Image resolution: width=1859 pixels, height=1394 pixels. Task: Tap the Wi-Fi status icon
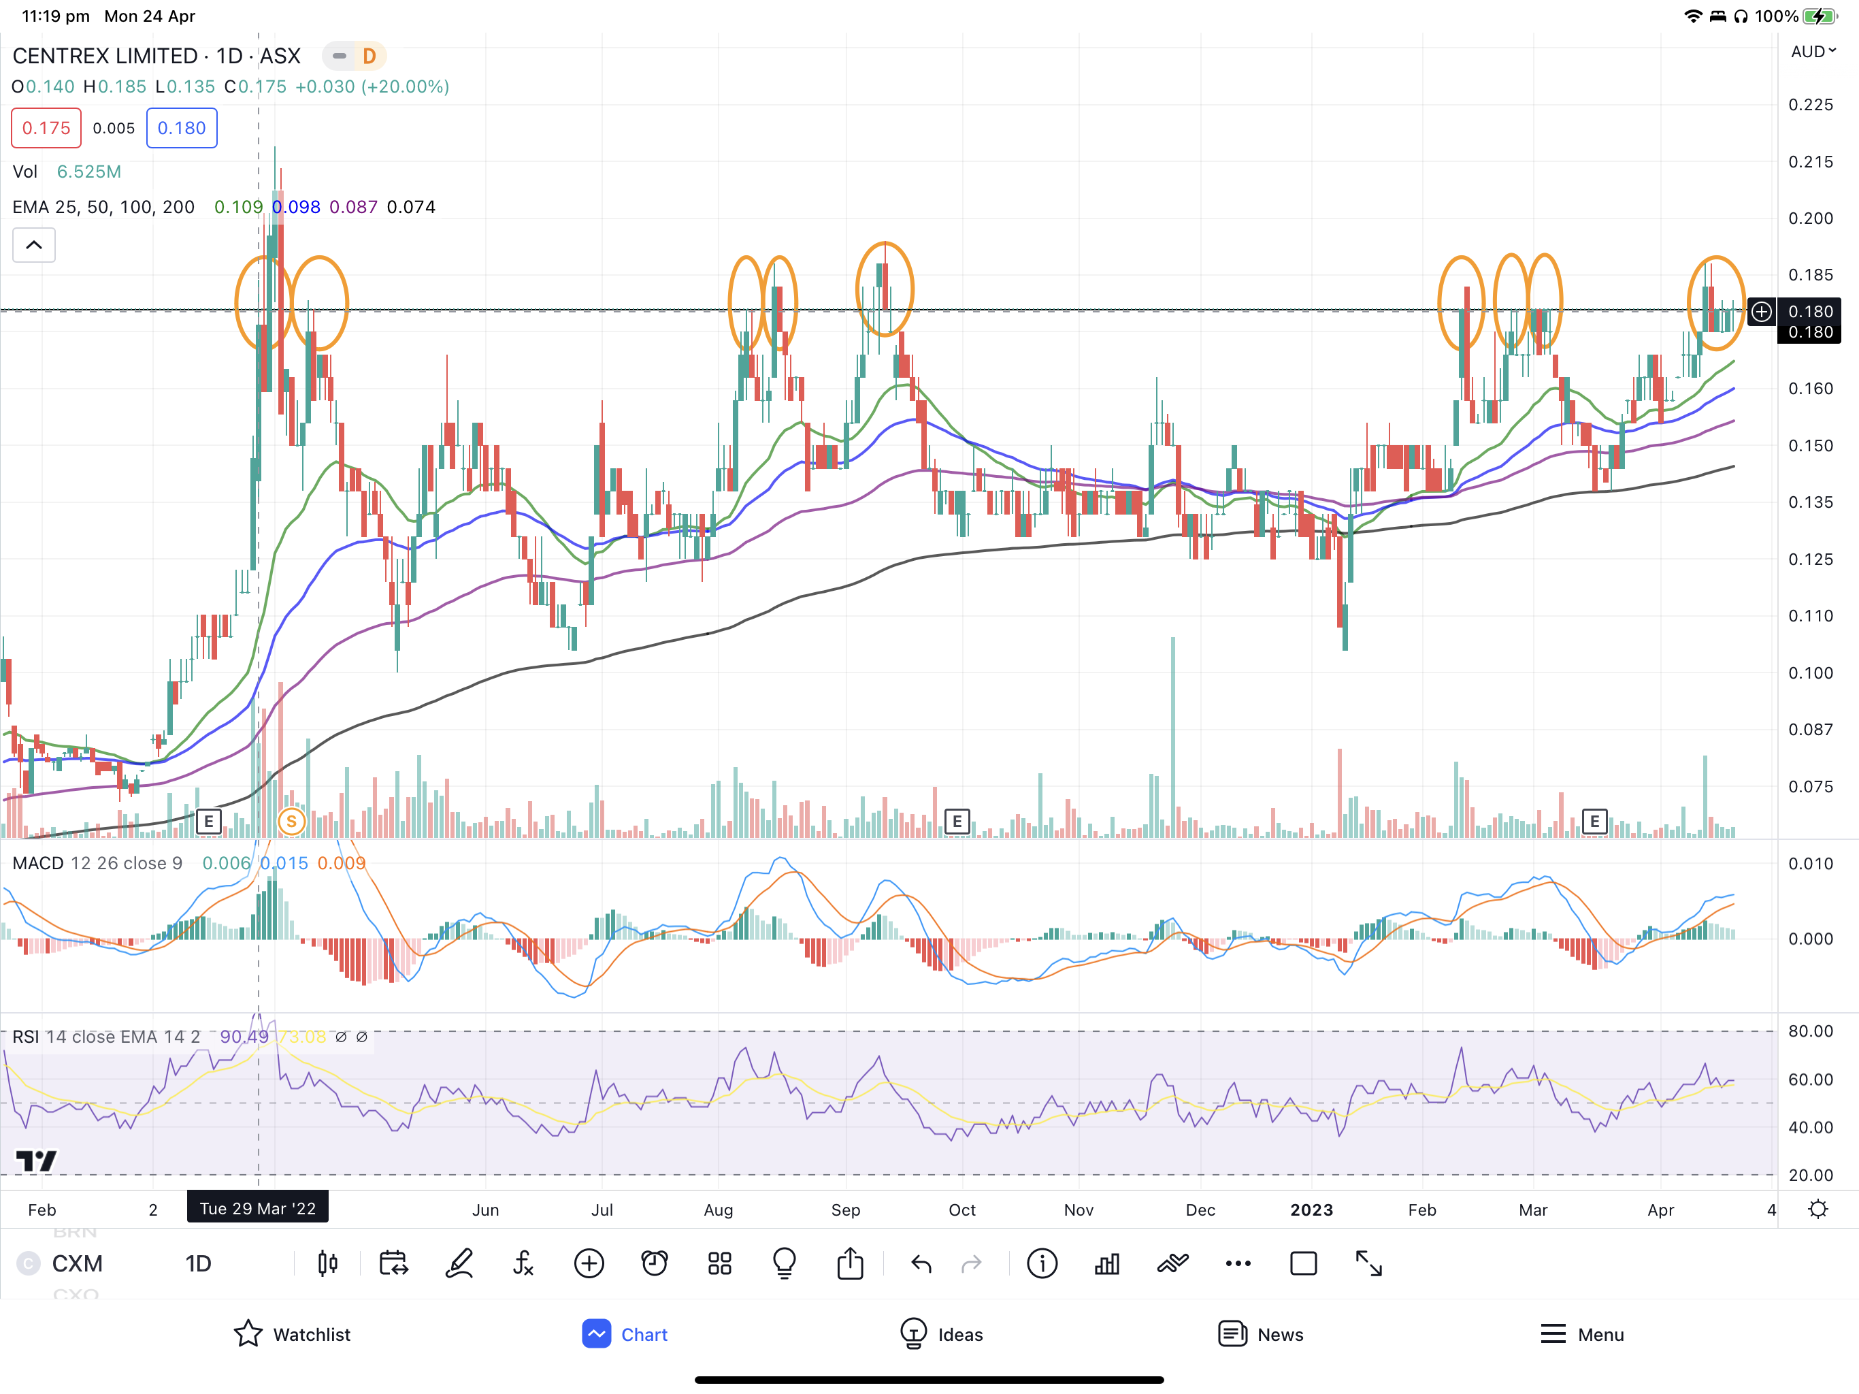pyautogui.click(x=1694, y=16)
